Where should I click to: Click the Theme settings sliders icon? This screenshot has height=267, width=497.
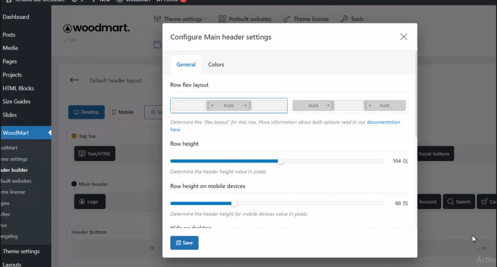coord(157,19)
